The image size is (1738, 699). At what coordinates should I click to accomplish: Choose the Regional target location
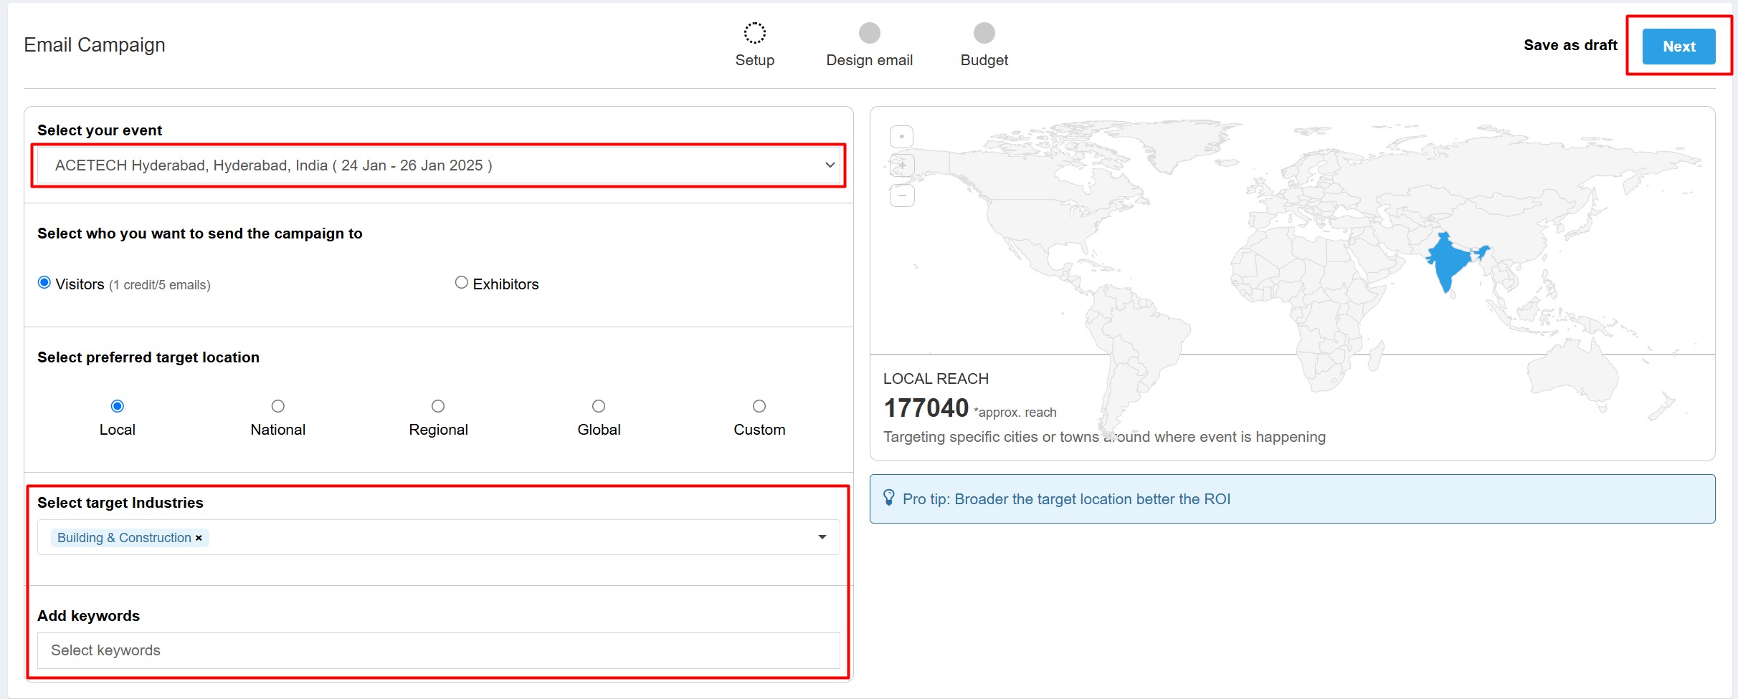coord(438,406)
